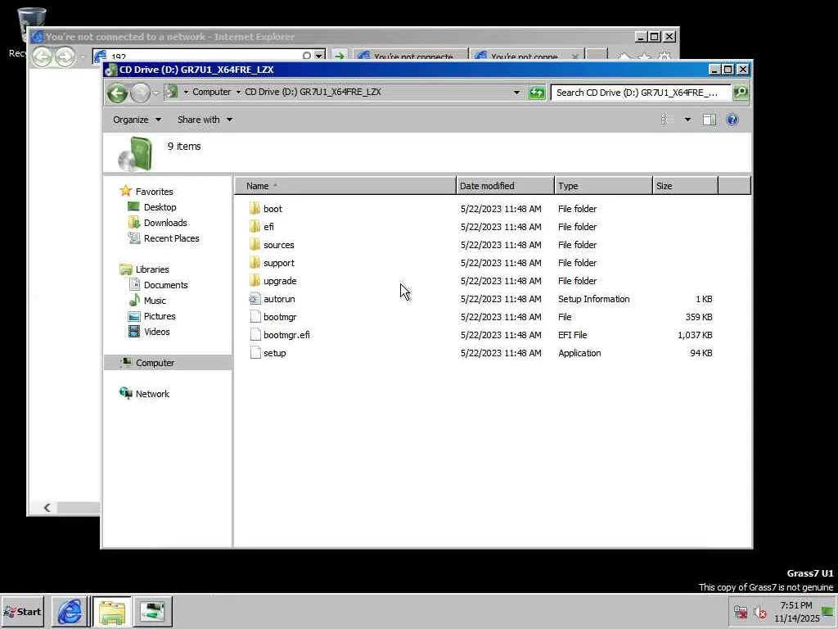Screen dimensions: 838x629
Task: Open Videos library in navigation pane
Action: pyautogui.click(x=156, y=332)
